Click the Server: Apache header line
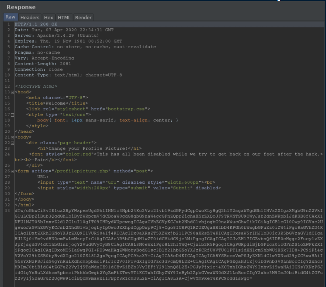Image resolution: width=326 pixels, height=287 pixels. point(57,35)
